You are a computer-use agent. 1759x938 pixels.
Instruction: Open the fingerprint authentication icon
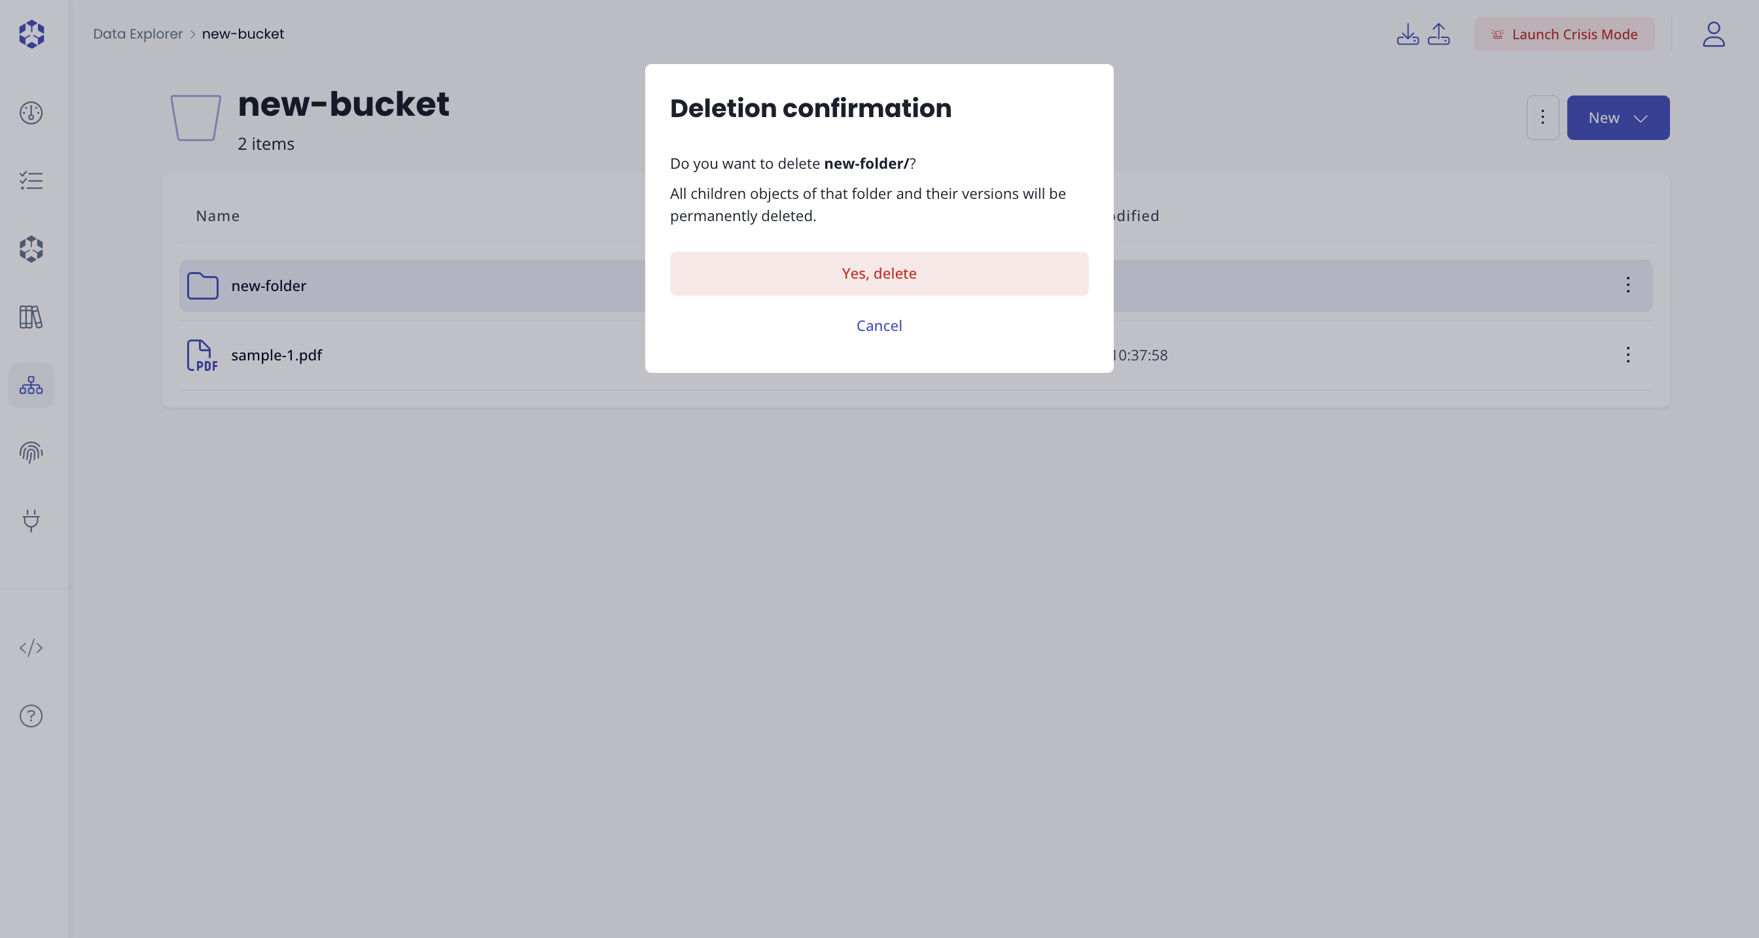pos(31,453)
